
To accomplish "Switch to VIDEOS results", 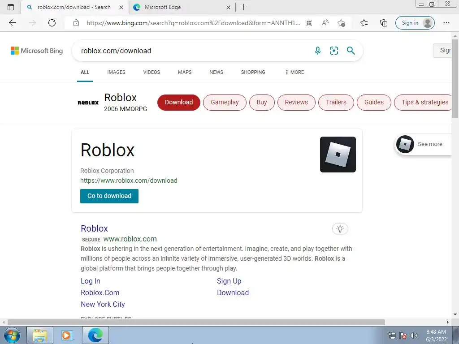I will [x=152, y=72].
